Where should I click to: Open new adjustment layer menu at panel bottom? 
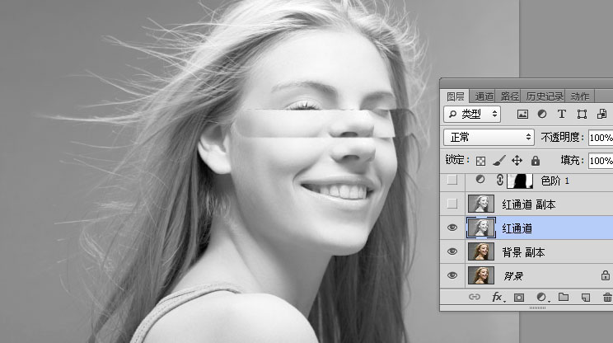click(x=542, y=297)
